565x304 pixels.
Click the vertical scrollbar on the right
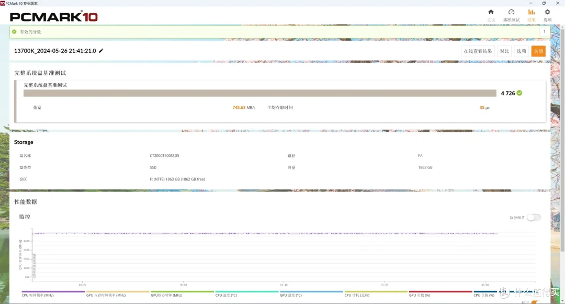pos(562,140)
